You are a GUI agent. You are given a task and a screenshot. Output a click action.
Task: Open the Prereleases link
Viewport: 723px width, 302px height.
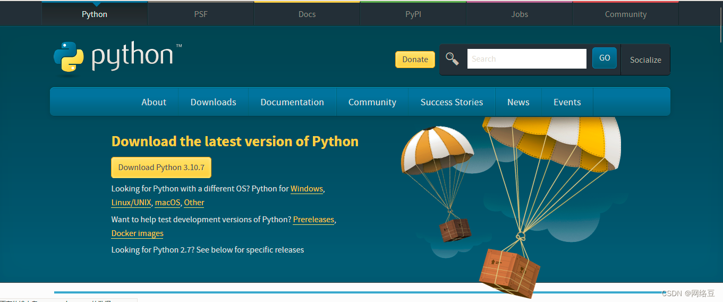coord(313,220)
